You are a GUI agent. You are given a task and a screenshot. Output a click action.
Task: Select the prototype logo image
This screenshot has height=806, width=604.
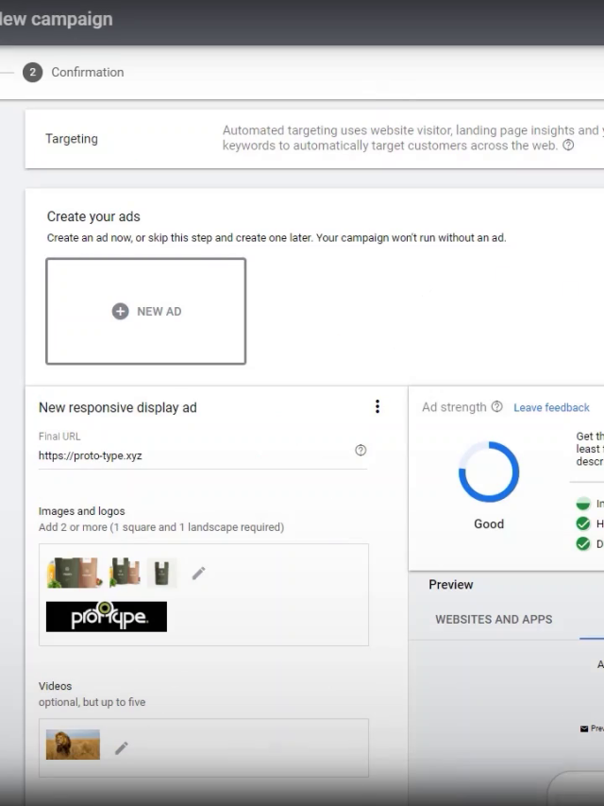(107, 617)
